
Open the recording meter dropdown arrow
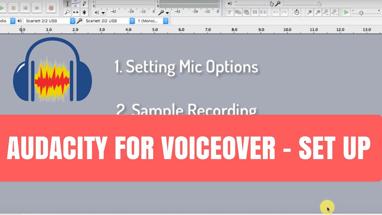(167, 13)
